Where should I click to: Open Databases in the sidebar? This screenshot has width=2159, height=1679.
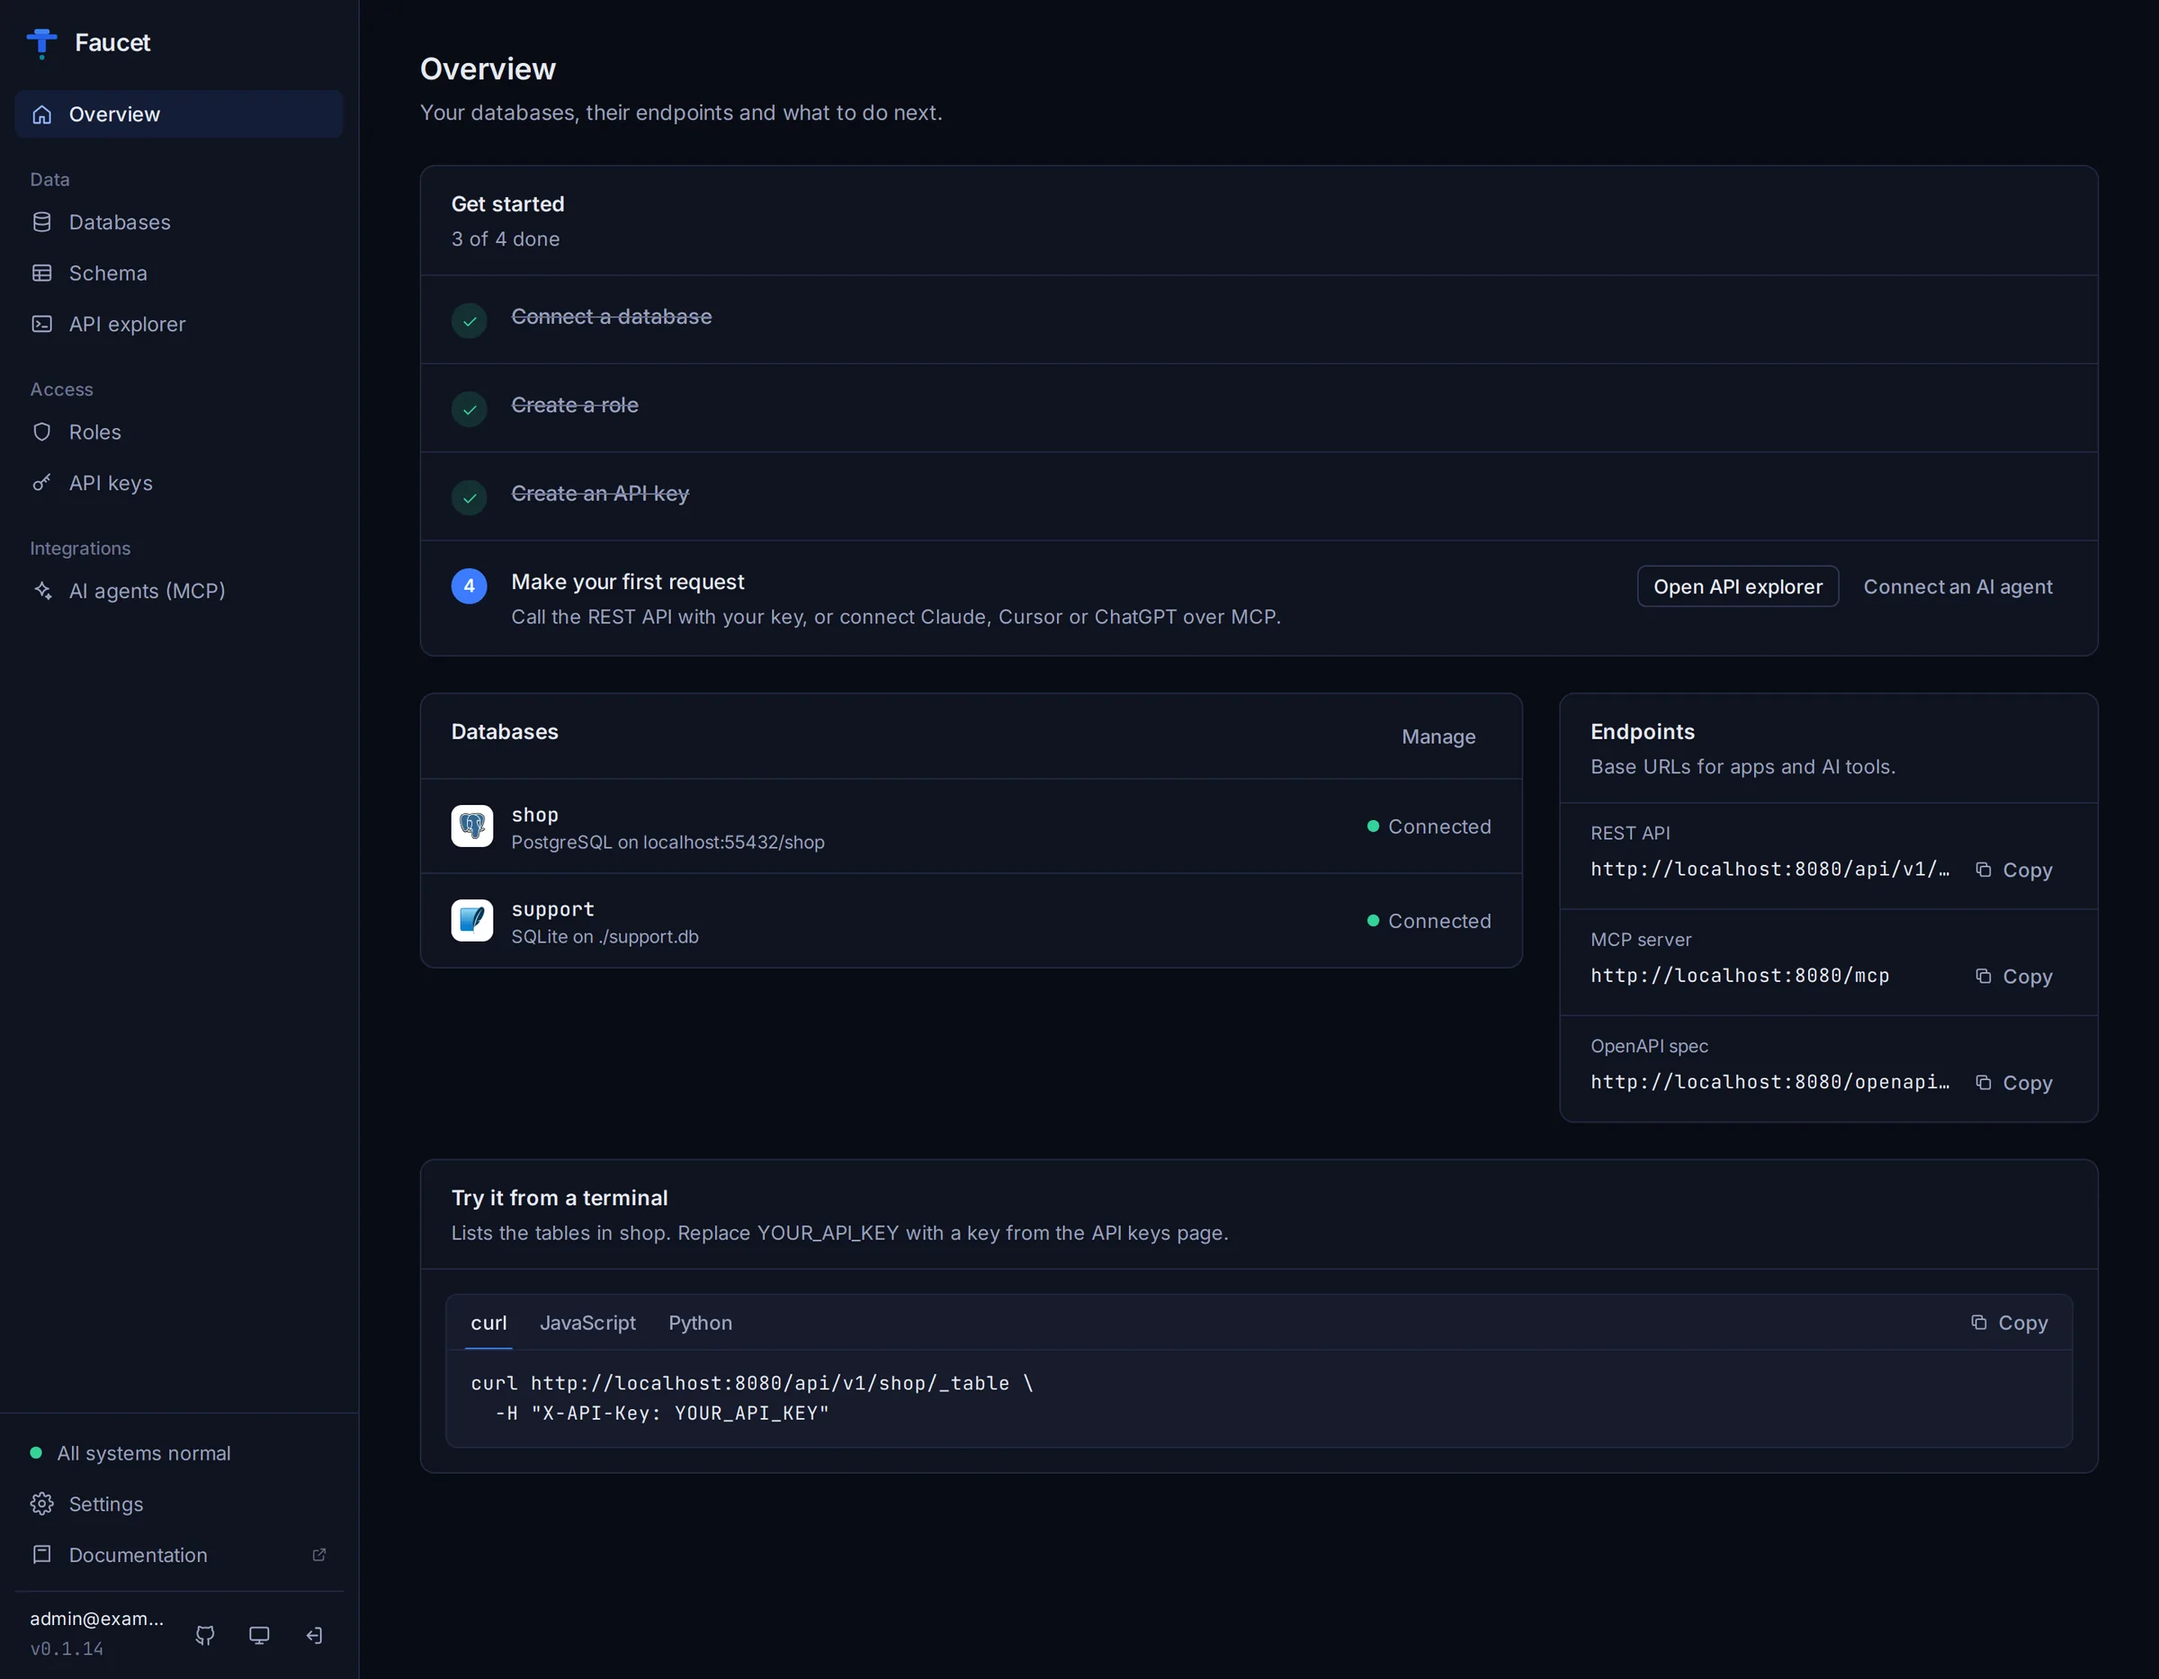[x=179, y=222]
